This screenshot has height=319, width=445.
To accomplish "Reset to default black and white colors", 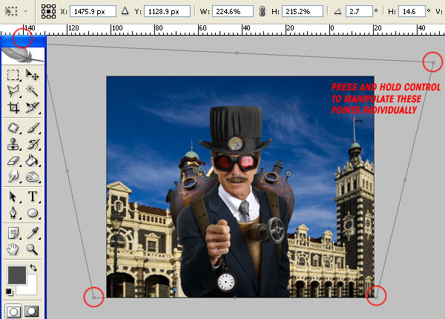I will click(x=9, y=292).
